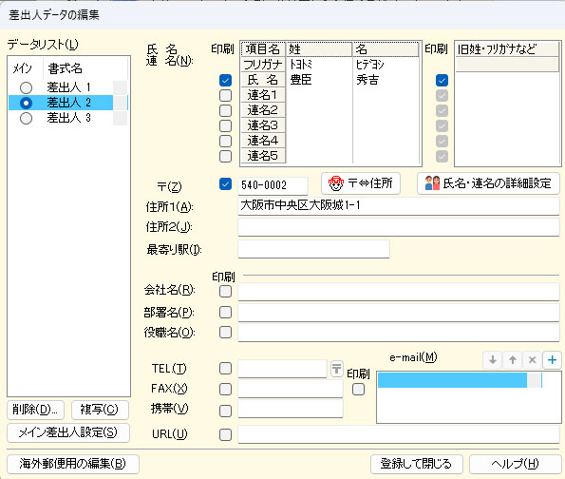Viewport: 565px width, 479px height.
Task: Open ヘルプ(H)
Action: (x=516, y=464)
